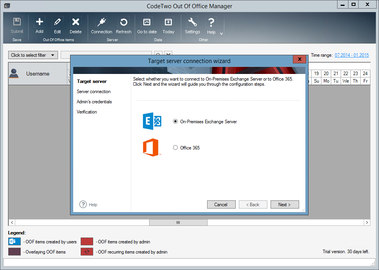Click the Back button in wizard
379x270 pixels.
click(x=253, y=205)
